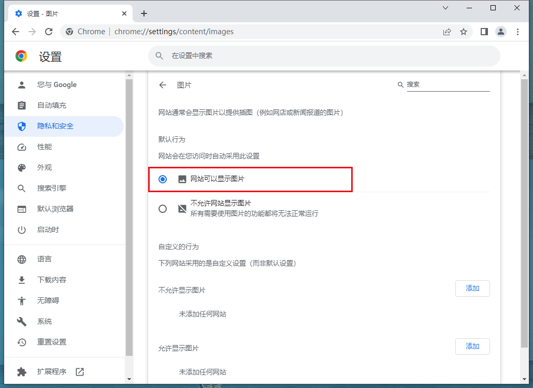Click sidebar scrollbar down arrow
The width and height of the screenshot is (533, 388).
coord(129,379)
